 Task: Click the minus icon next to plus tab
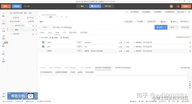[66, 17]
